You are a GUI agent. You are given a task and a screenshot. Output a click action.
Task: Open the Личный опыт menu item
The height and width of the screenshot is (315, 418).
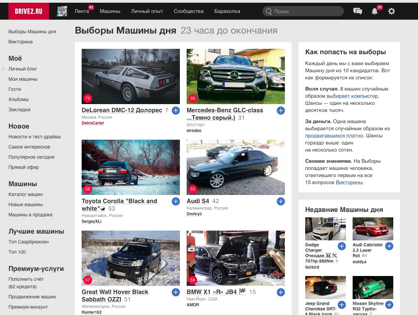[x=147, y=11]
